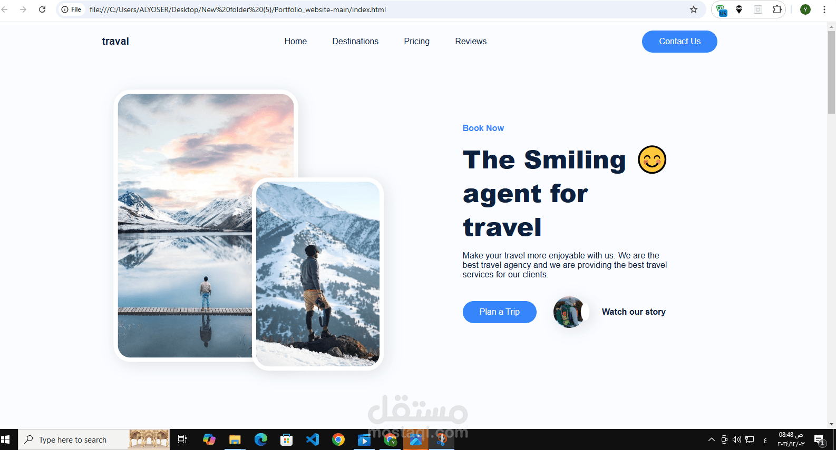Switch the Arabic input language indicator
836x450 pixels.
point(765,440)
